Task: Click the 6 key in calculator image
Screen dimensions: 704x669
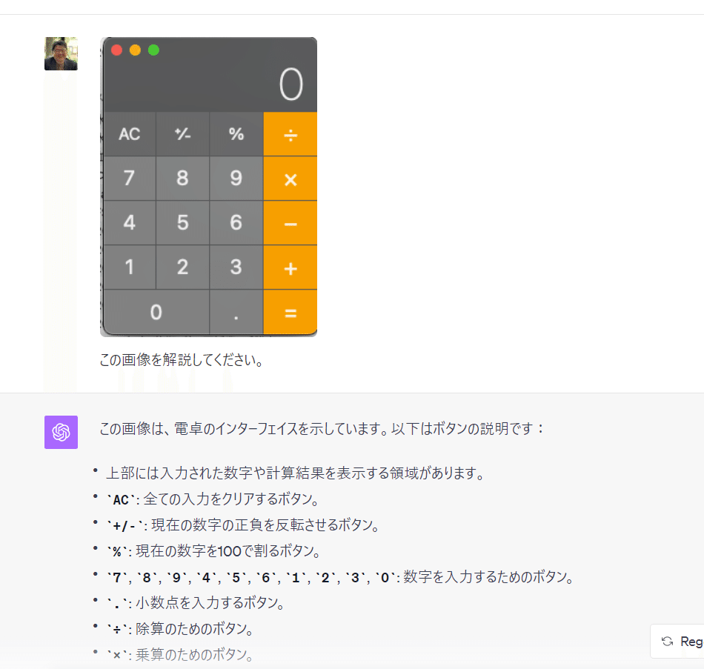Action: point(236,223)
